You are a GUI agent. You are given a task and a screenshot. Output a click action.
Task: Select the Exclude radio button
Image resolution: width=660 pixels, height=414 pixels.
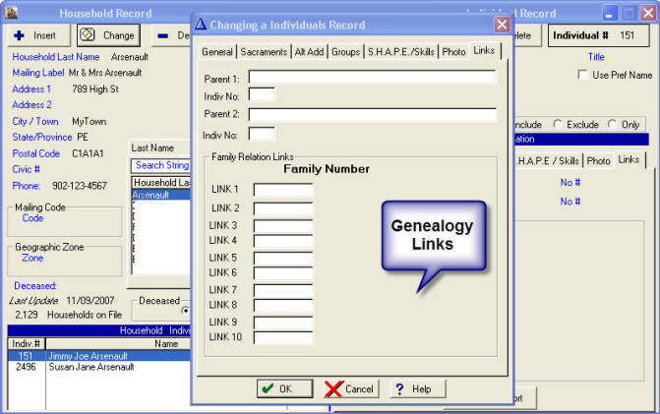pos(558,124)
